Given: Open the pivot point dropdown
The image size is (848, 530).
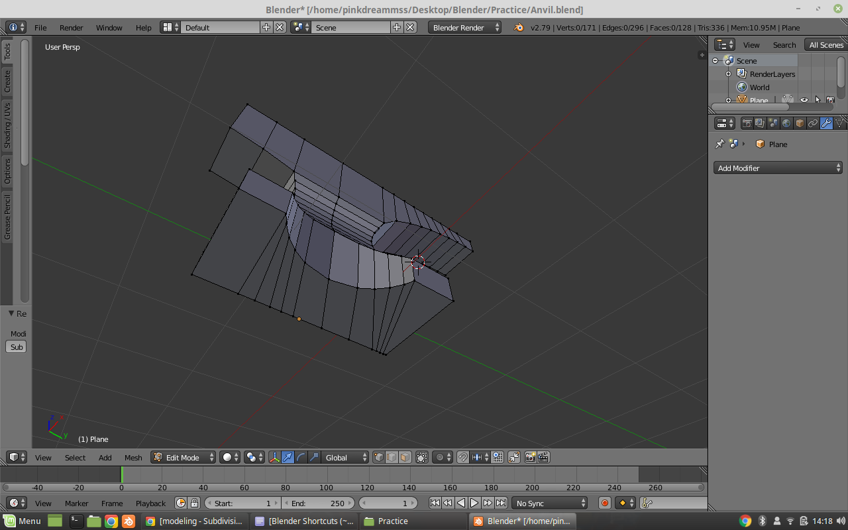Looking at the screenshot, I should [254, 457].
